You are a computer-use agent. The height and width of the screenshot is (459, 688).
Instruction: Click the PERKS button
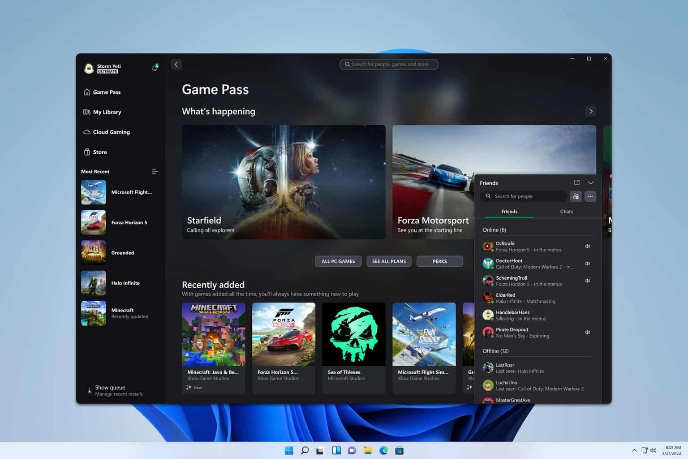coord(440,261)
